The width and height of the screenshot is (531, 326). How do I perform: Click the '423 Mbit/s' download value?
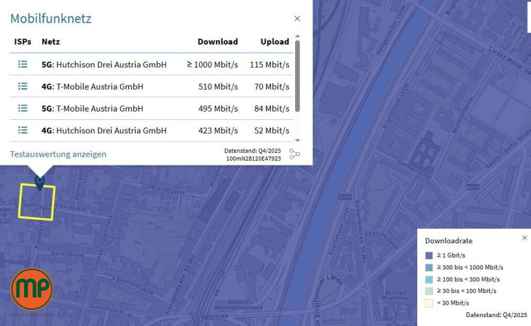tap(218, 130)
